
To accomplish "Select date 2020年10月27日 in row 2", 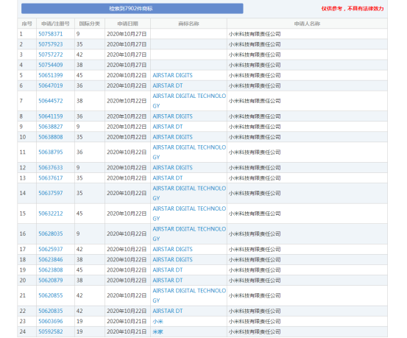I will [x=127, y=44].
